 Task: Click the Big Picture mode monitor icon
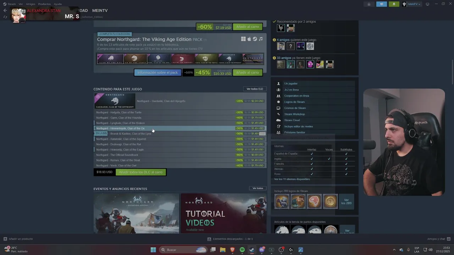coord(427,4)
